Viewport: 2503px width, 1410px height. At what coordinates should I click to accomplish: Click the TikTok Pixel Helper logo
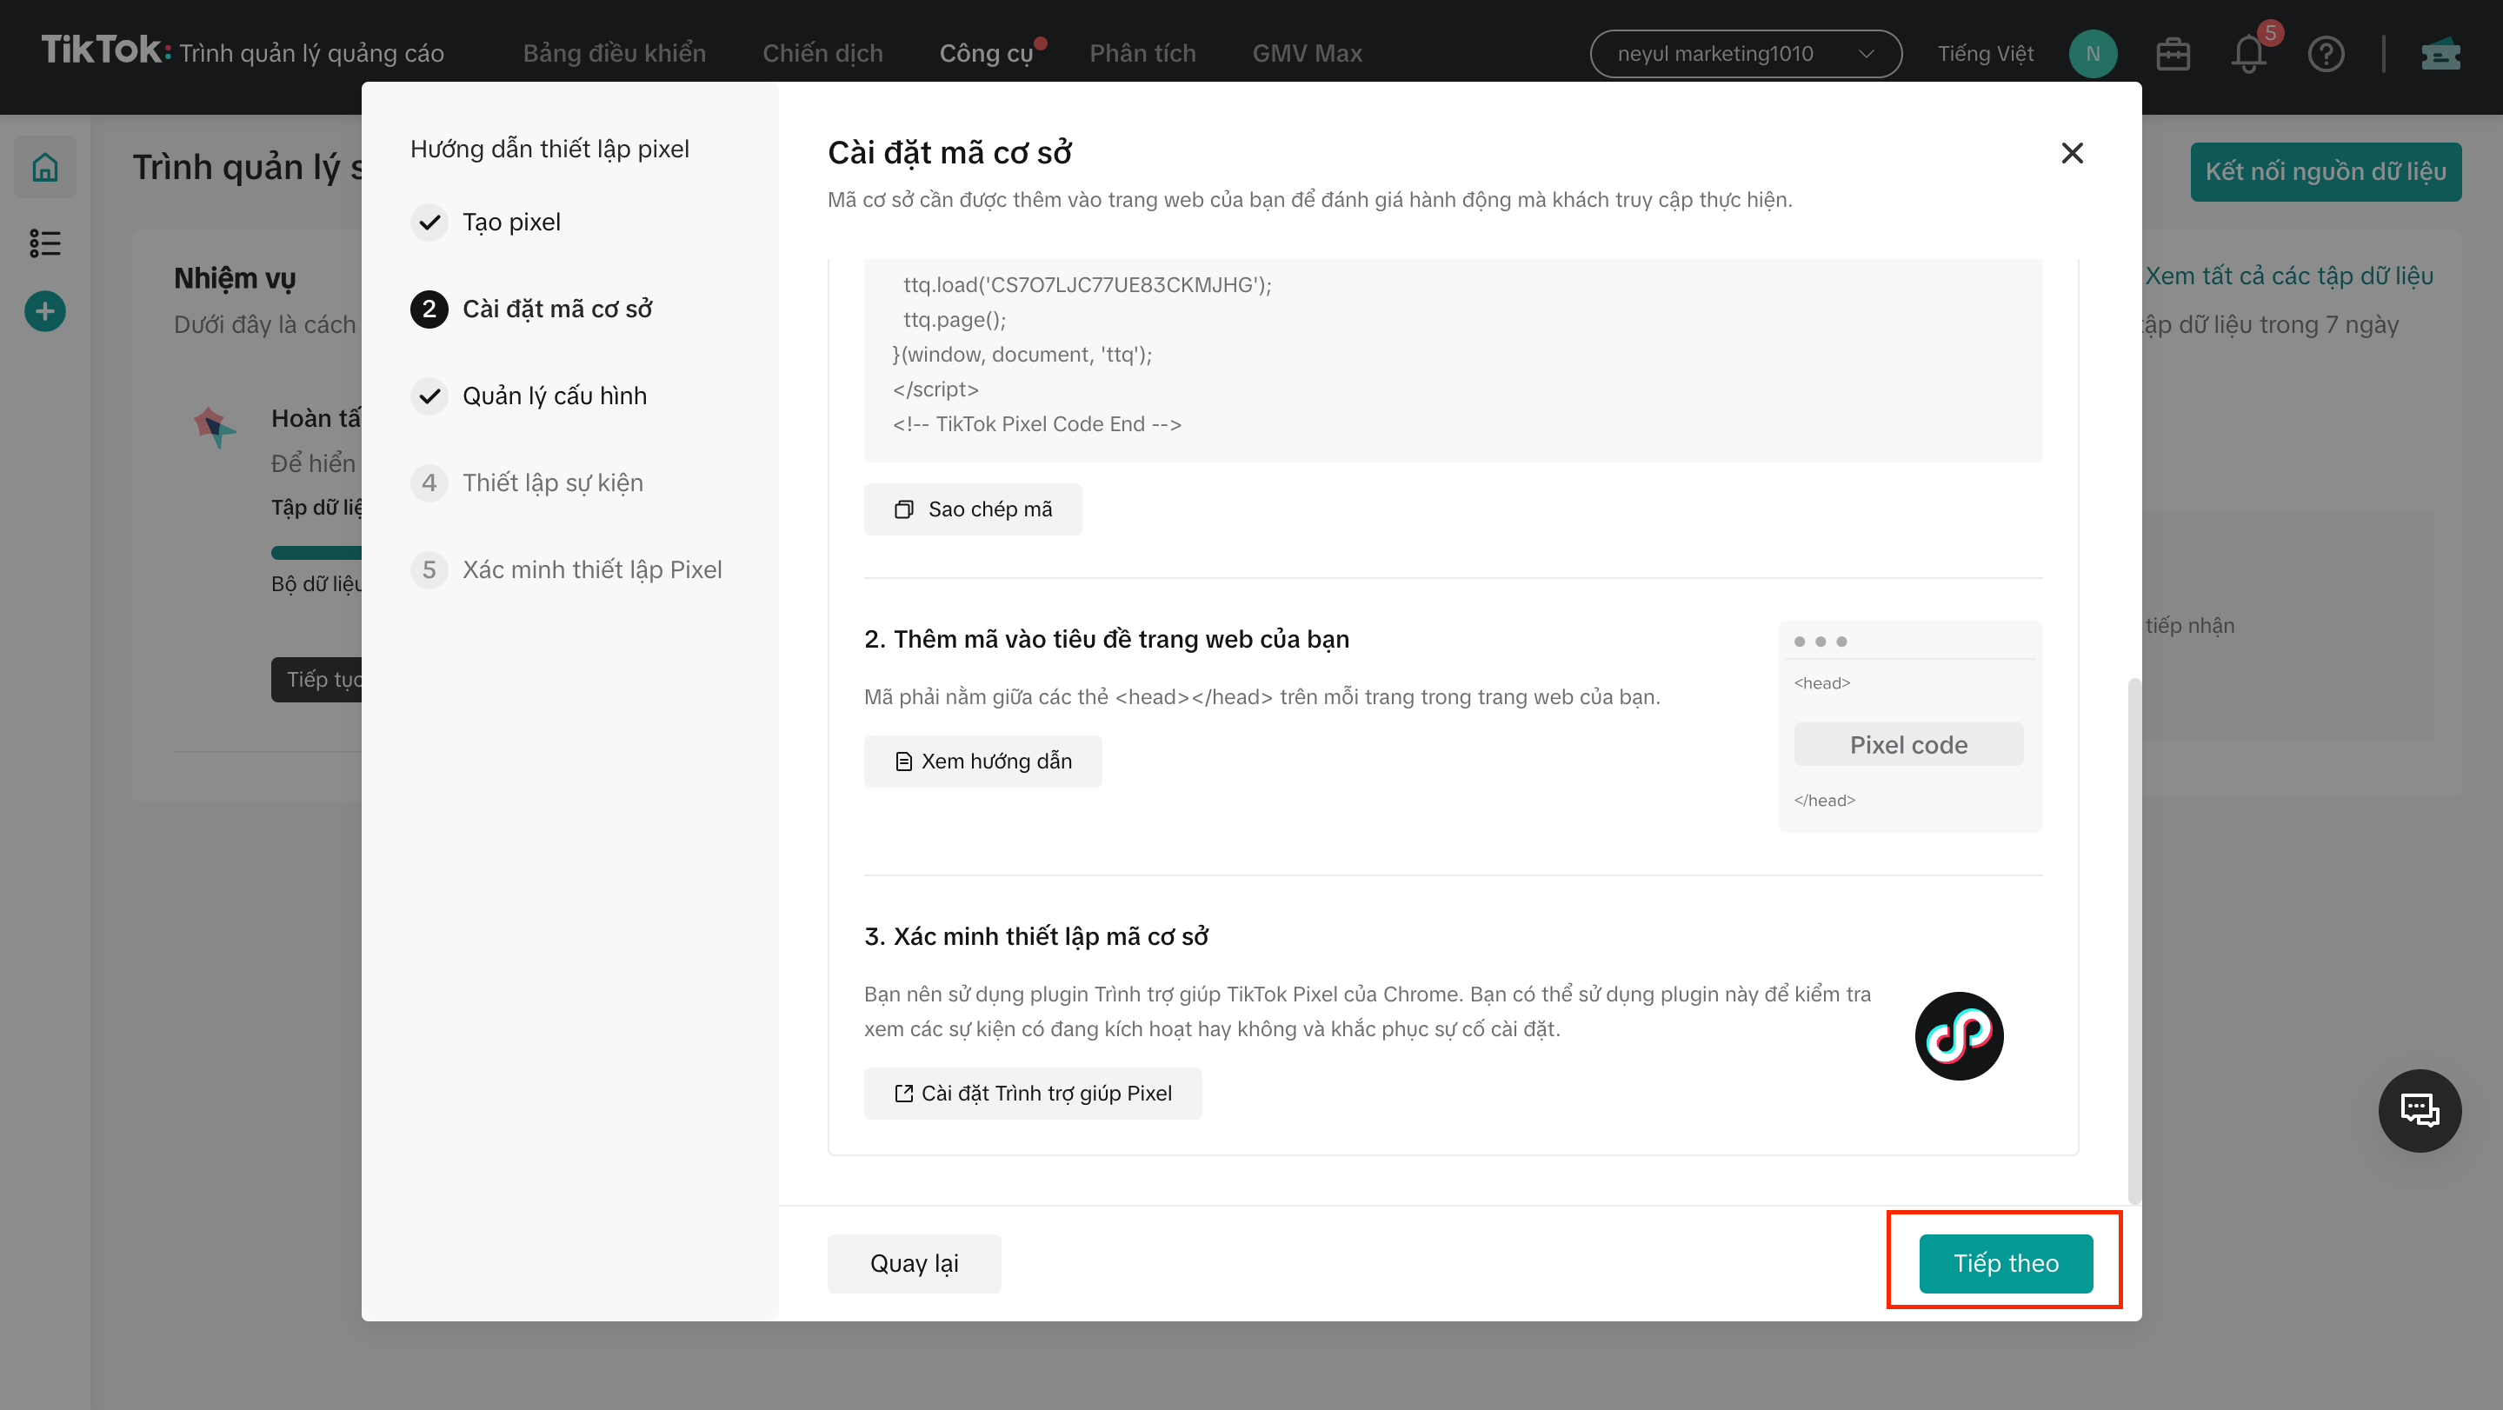point(1959,1035)
